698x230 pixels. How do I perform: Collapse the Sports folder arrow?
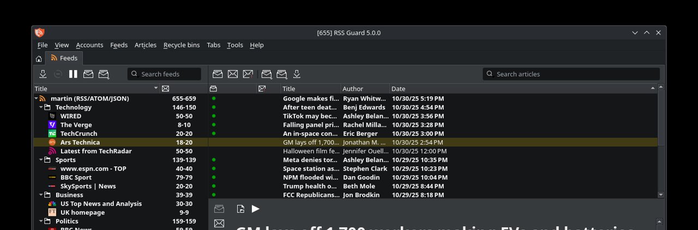coord(41,160)
